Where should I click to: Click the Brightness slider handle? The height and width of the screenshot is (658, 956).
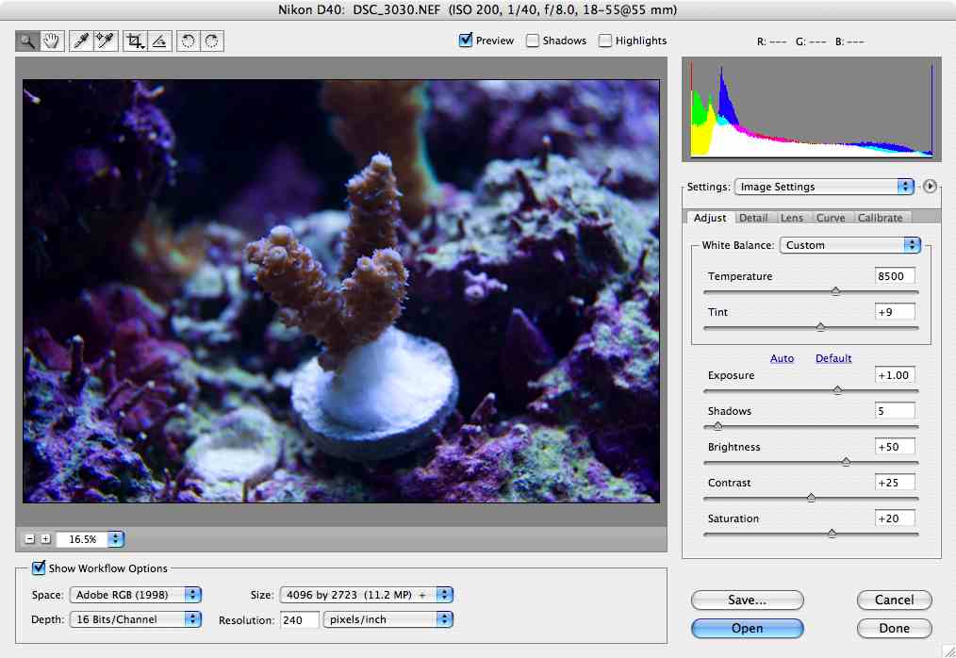tap(847, 462)
